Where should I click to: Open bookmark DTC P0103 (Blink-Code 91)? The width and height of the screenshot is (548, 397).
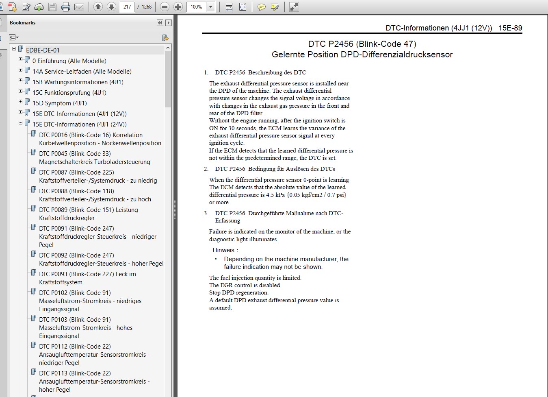pyautogui.click(x=86, y=328)
